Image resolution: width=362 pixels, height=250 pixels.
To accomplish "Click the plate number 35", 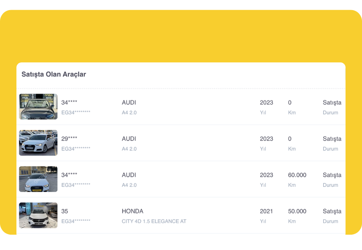I will point(65,211).
